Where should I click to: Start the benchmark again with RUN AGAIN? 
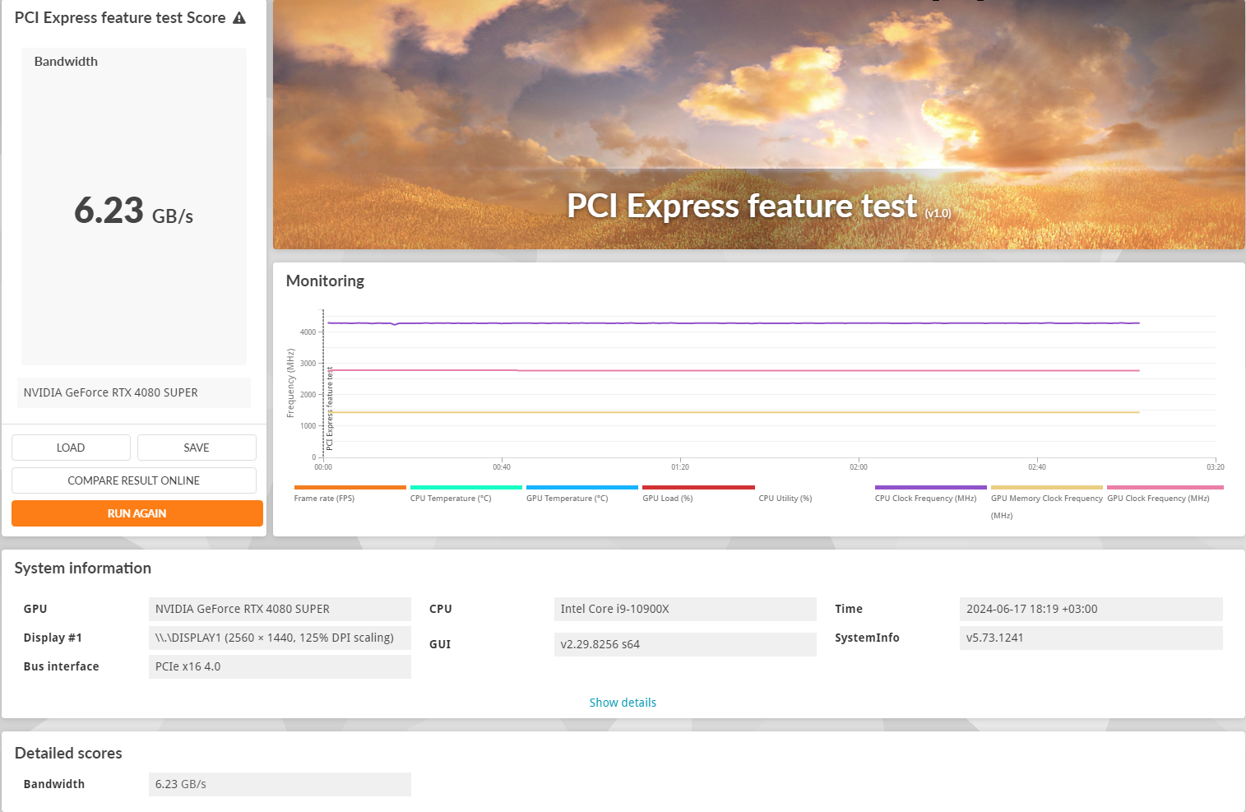137,513
